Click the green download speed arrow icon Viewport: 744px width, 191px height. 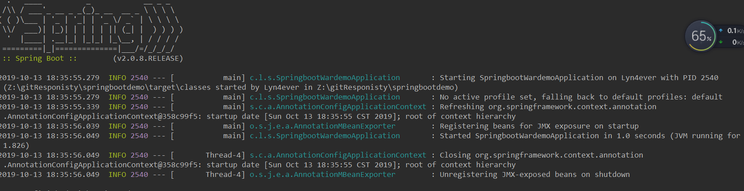pos(721,42)
